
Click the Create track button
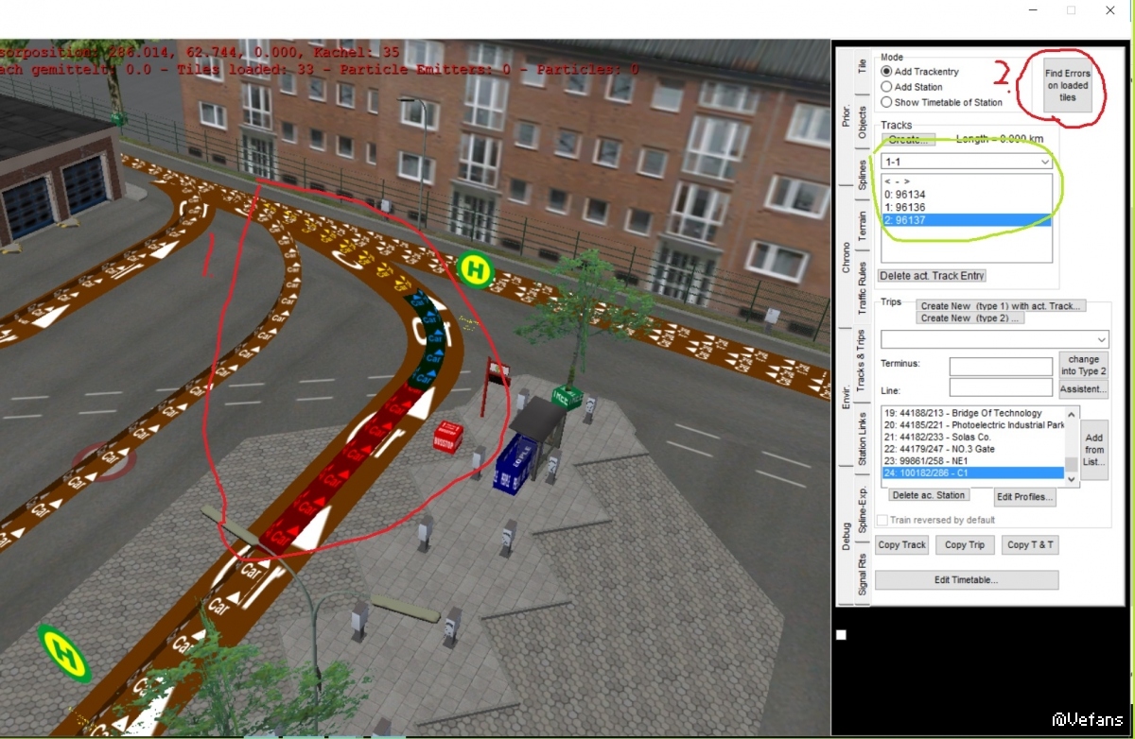(x=908, y=139)
